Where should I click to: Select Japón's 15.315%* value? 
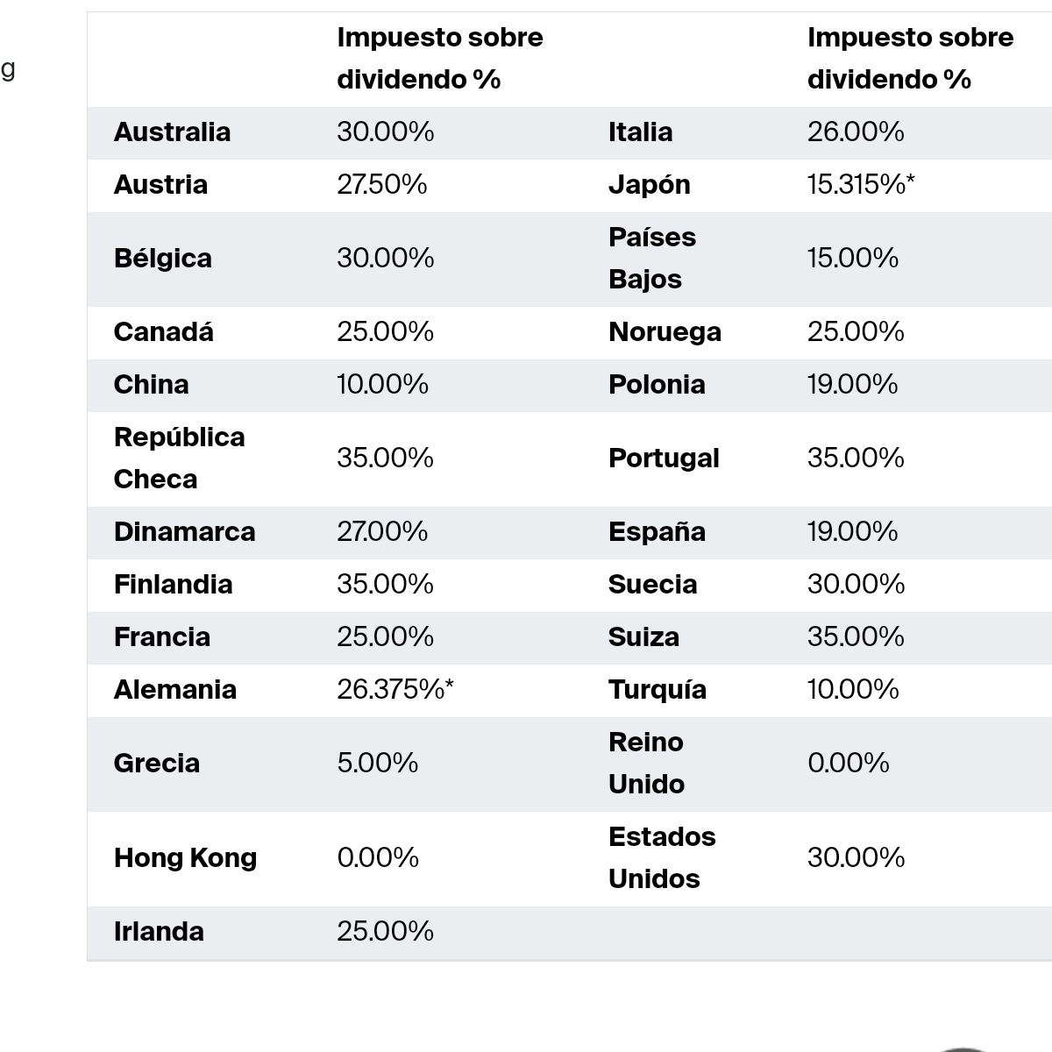click(x=861, y=185)
